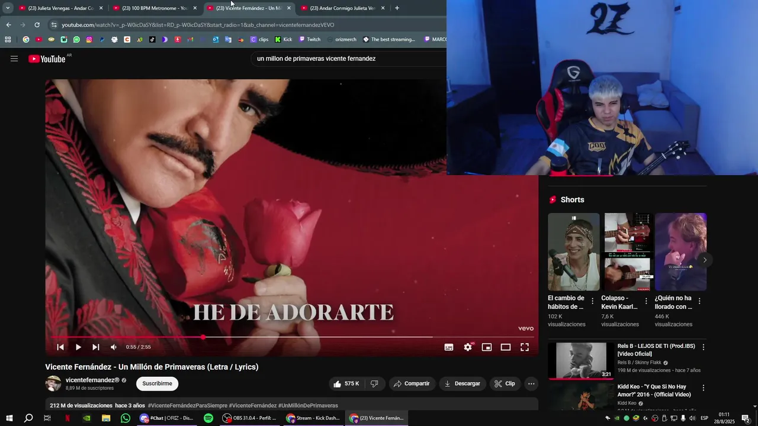This screenshot has height=426, width=758.
Task: Download the video with Descargar button
Action: pos(463,384)
